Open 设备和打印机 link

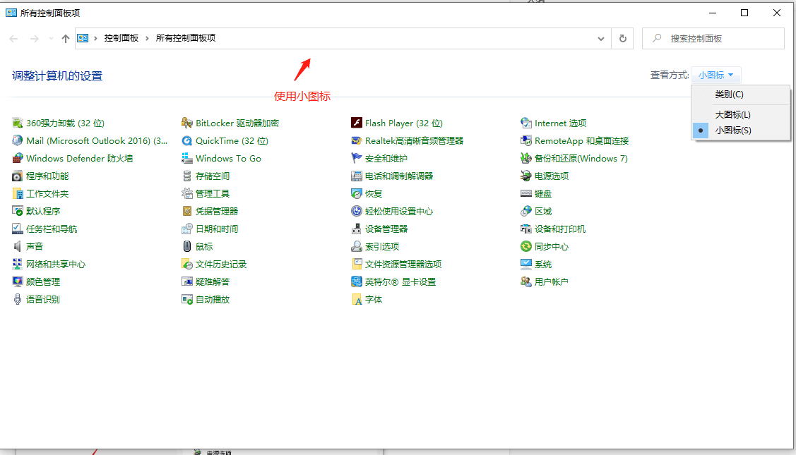(560, 229)
